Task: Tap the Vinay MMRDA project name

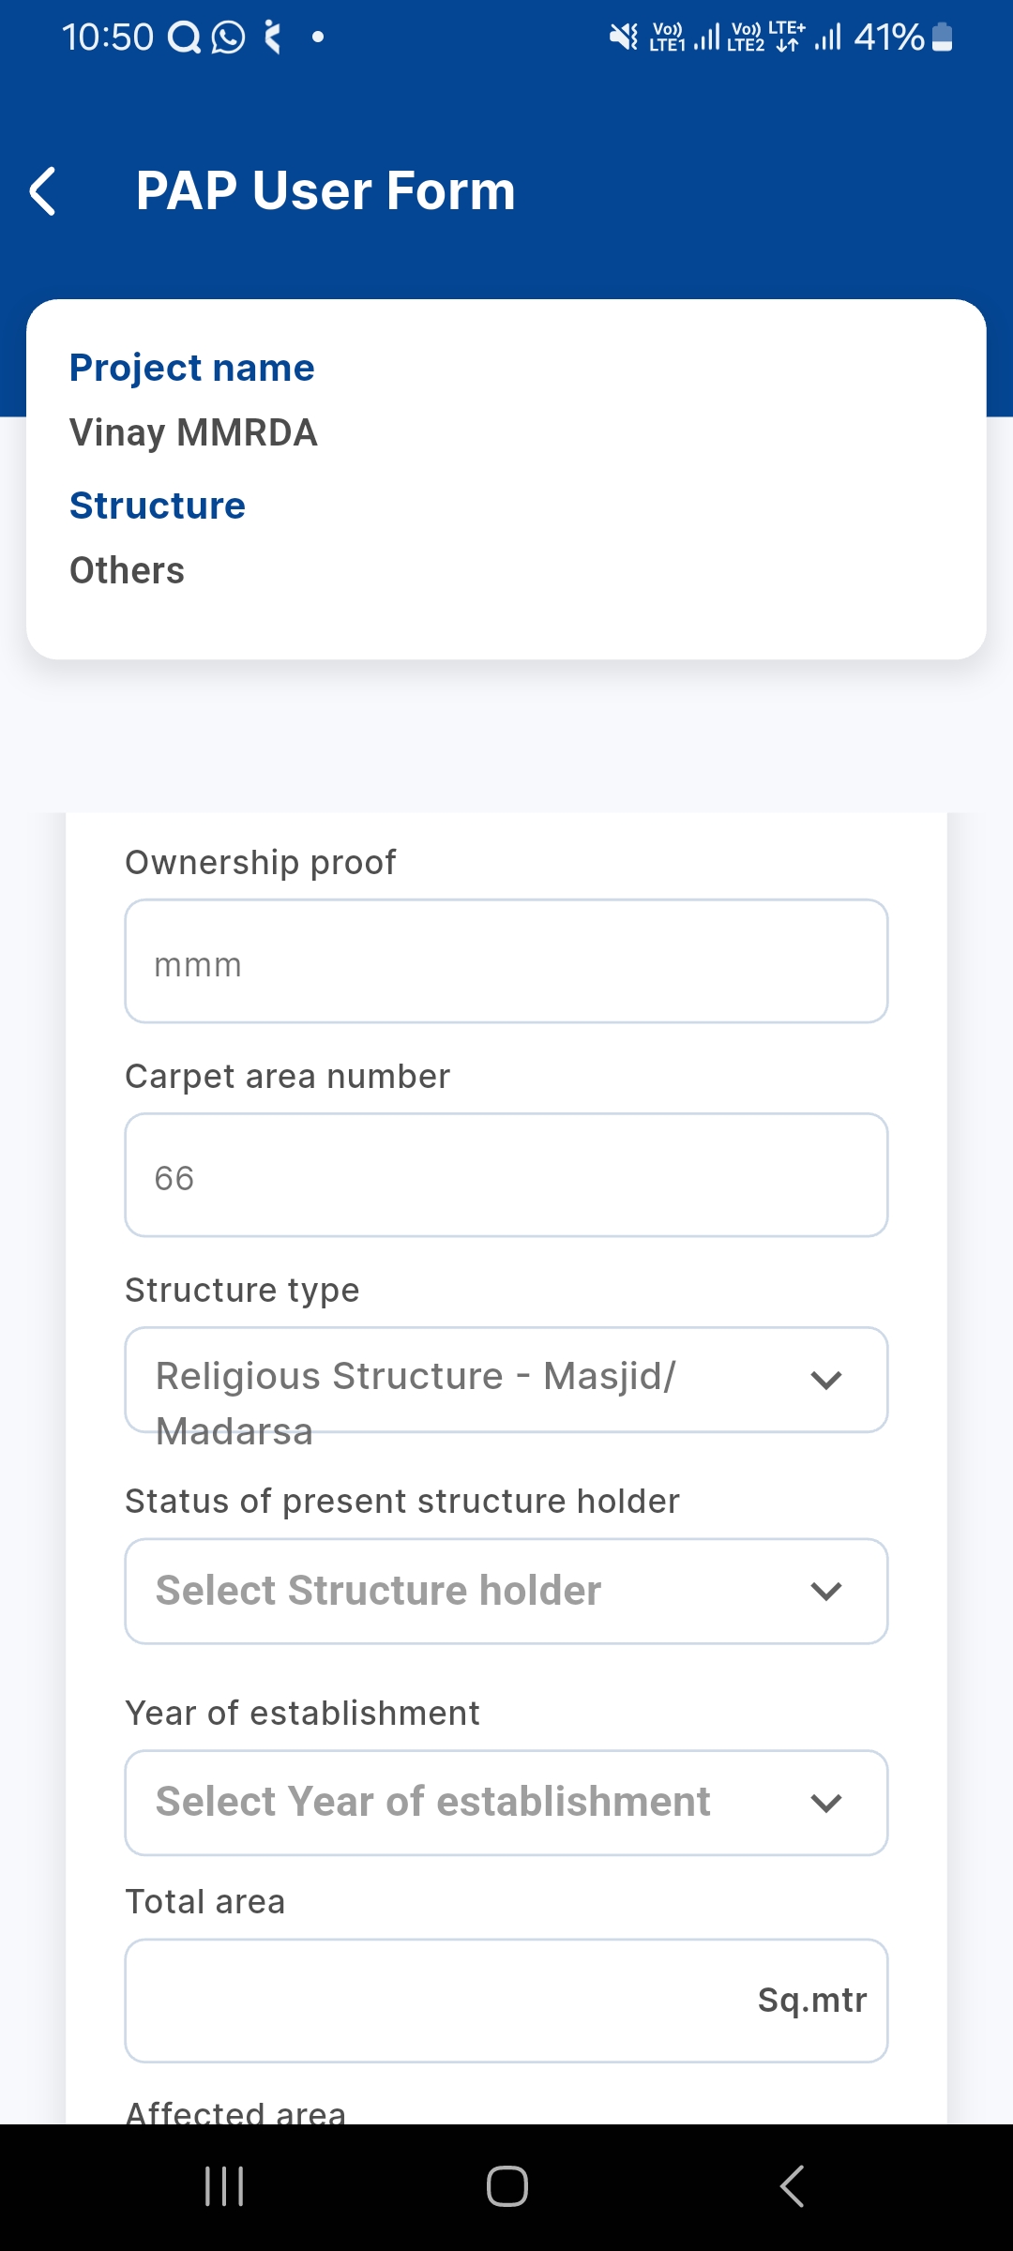Action: pos(193,433)
